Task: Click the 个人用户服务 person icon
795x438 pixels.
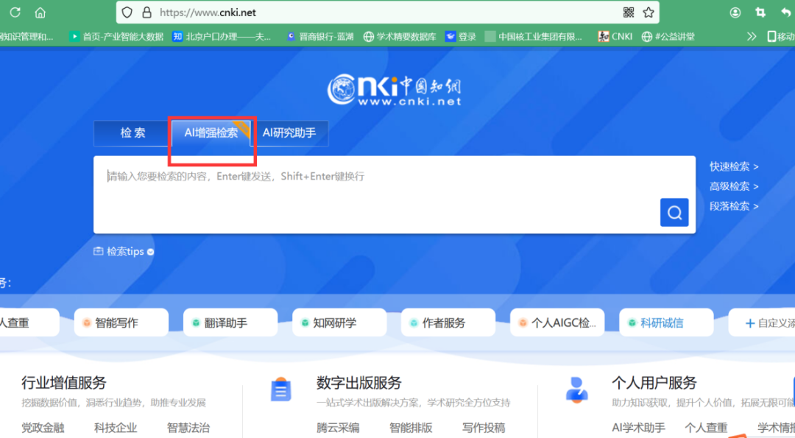Action: coord(576,390)
